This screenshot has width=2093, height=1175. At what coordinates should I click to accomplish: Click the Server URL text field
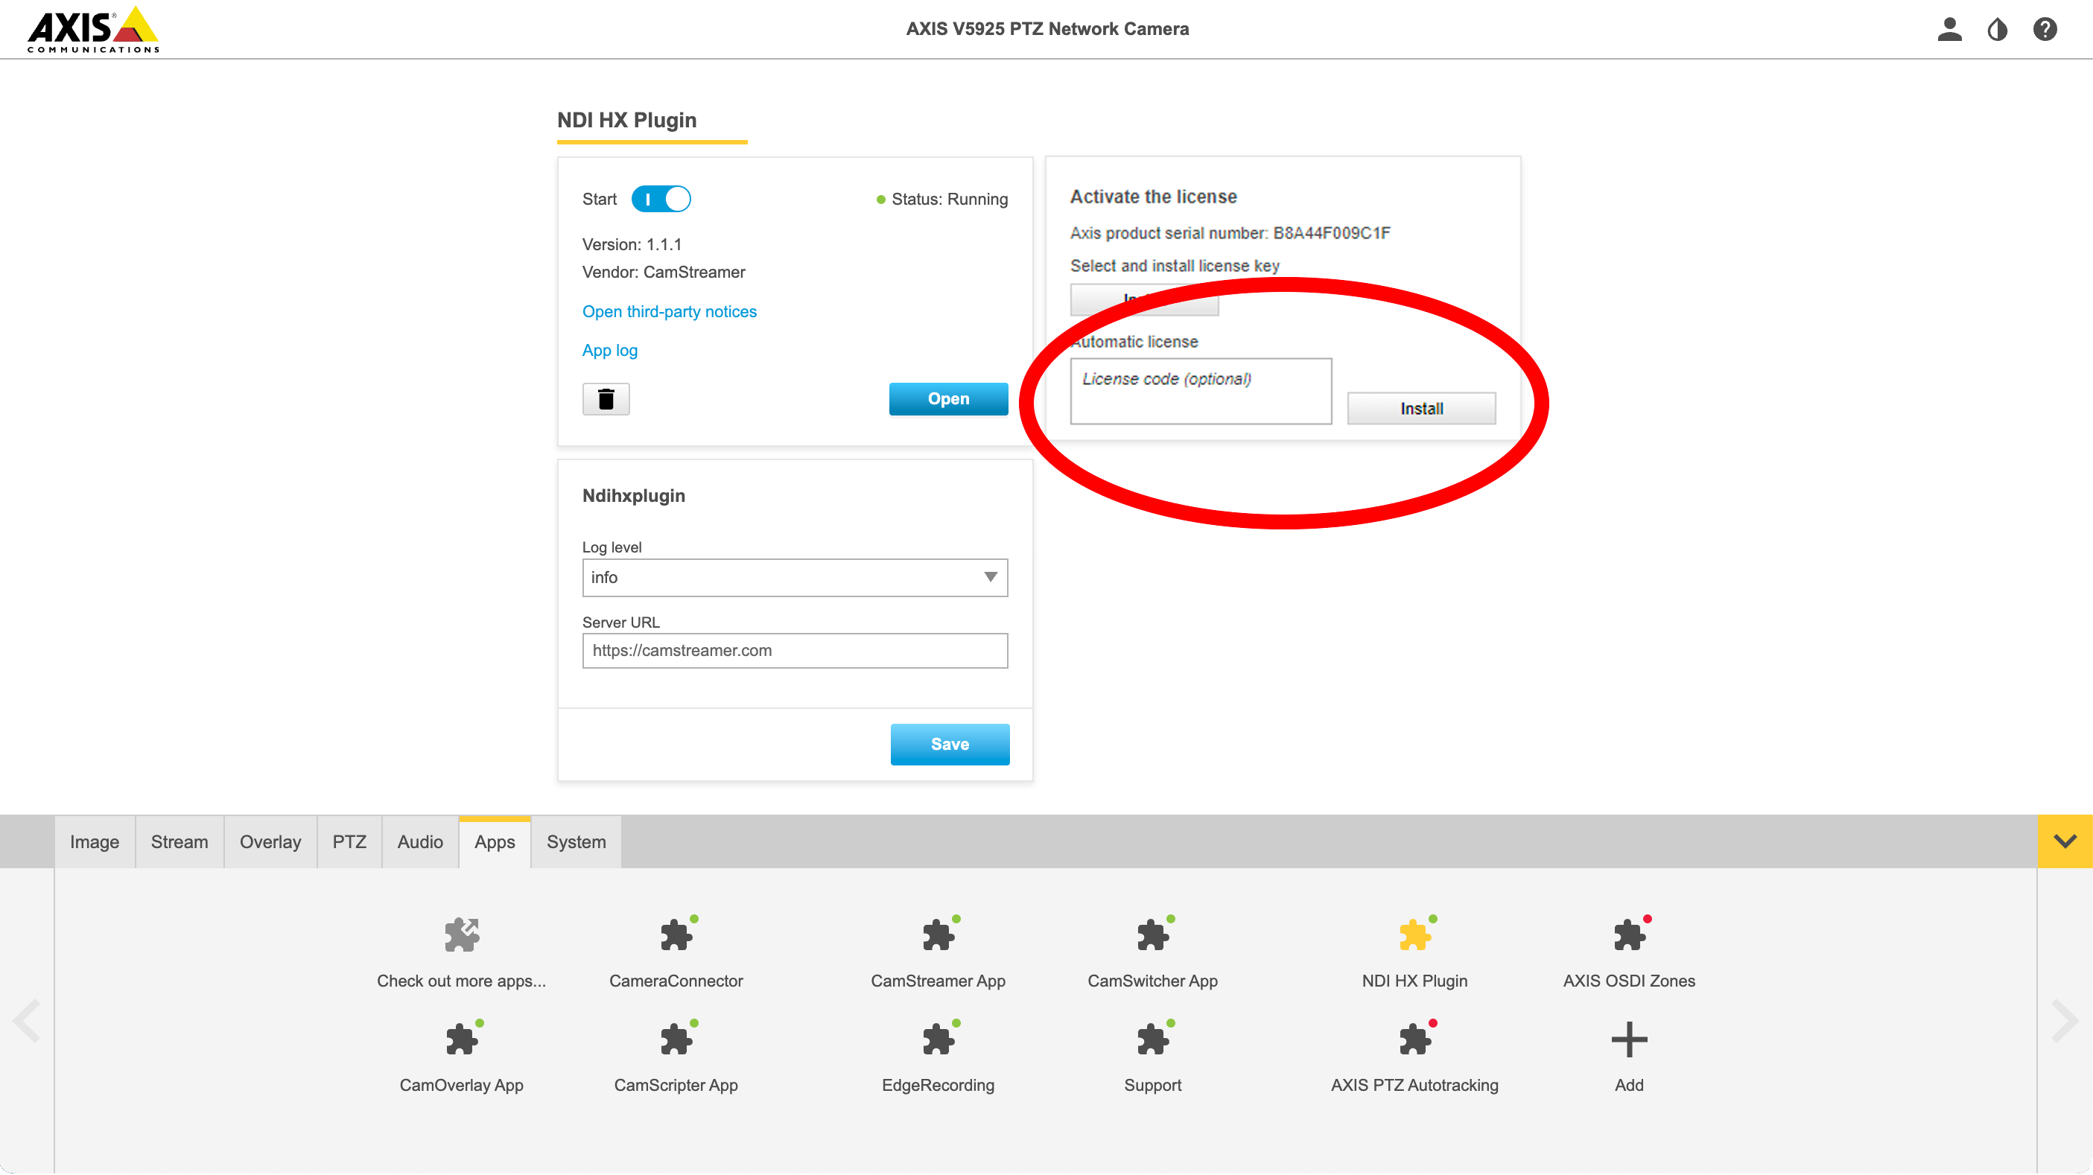[794, 651]
